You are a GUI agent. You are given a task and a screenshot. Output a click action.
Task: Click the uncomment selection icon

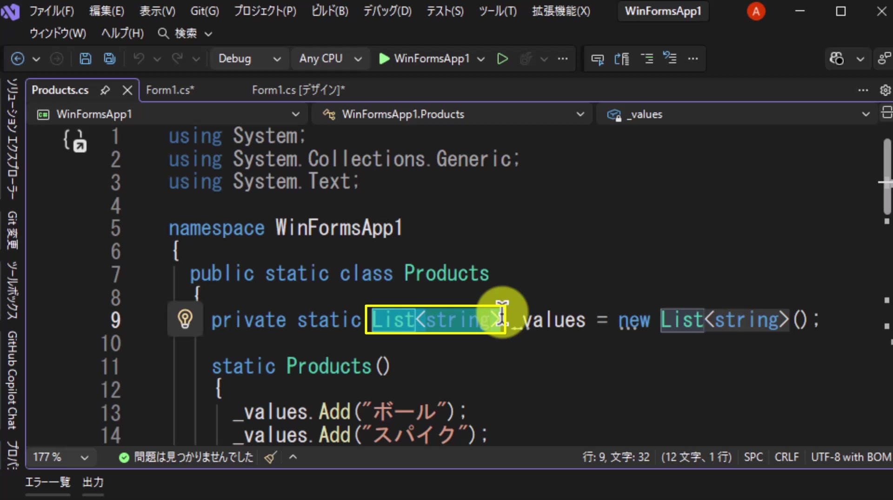[x=670, y=58]
